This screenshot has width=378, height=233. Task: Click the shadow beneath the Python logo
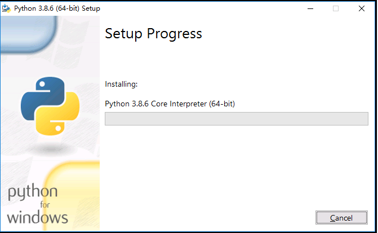[50, 147]
